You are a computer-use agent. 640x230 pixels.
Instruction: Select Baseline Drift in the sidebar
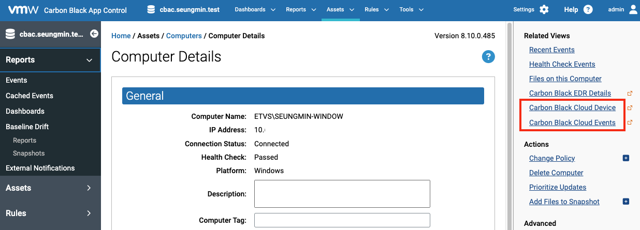click(27, 127)
